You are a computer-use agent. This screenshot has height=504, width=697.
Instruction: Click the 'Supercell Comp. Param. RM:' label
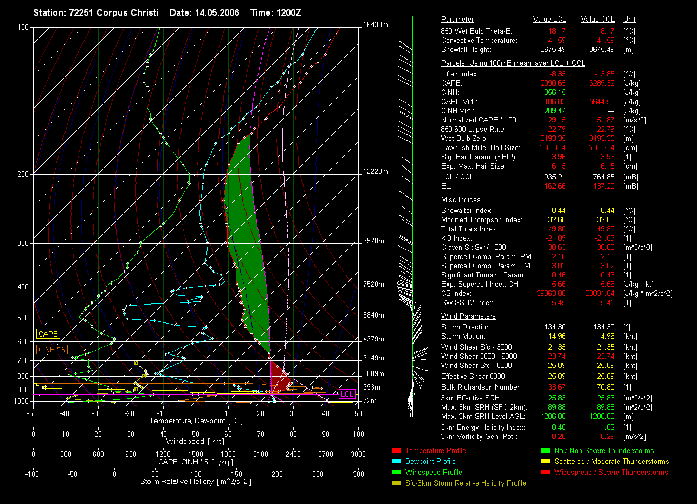click(x=487, y=256)
